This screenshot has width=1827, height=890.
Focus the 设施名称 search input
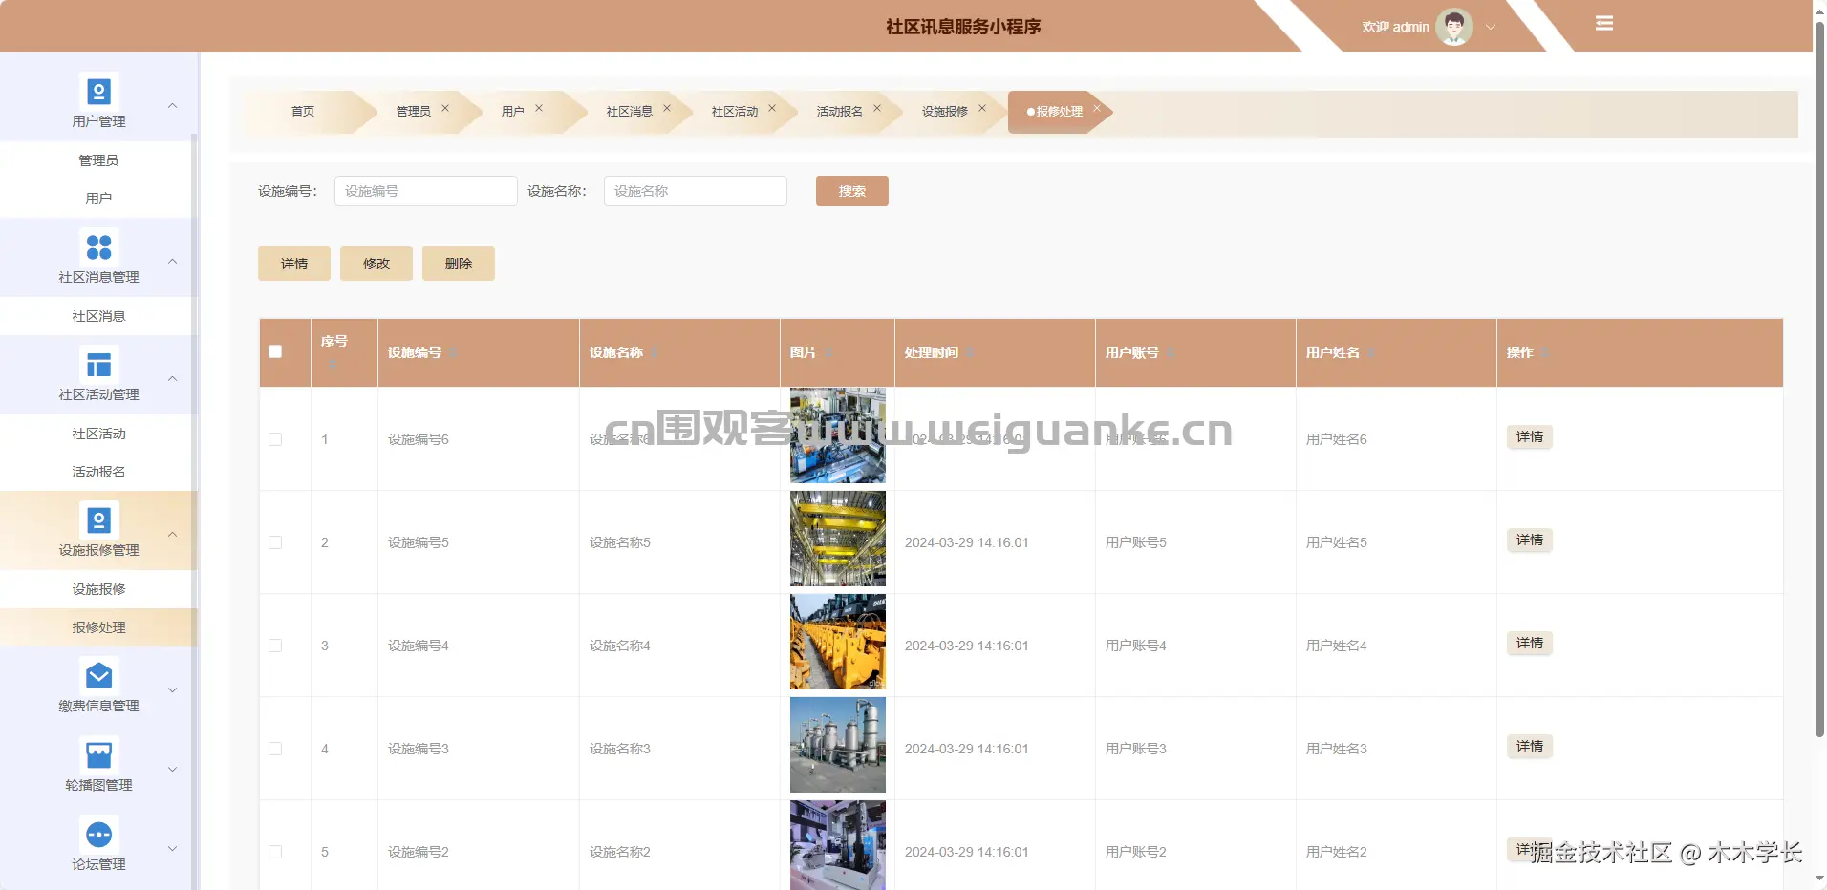[x=696, y=191]
